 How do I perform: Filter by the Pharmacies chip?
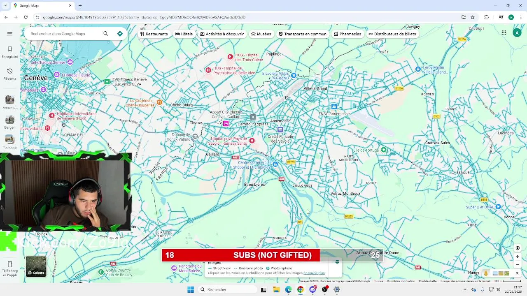[x=347, y=34]
